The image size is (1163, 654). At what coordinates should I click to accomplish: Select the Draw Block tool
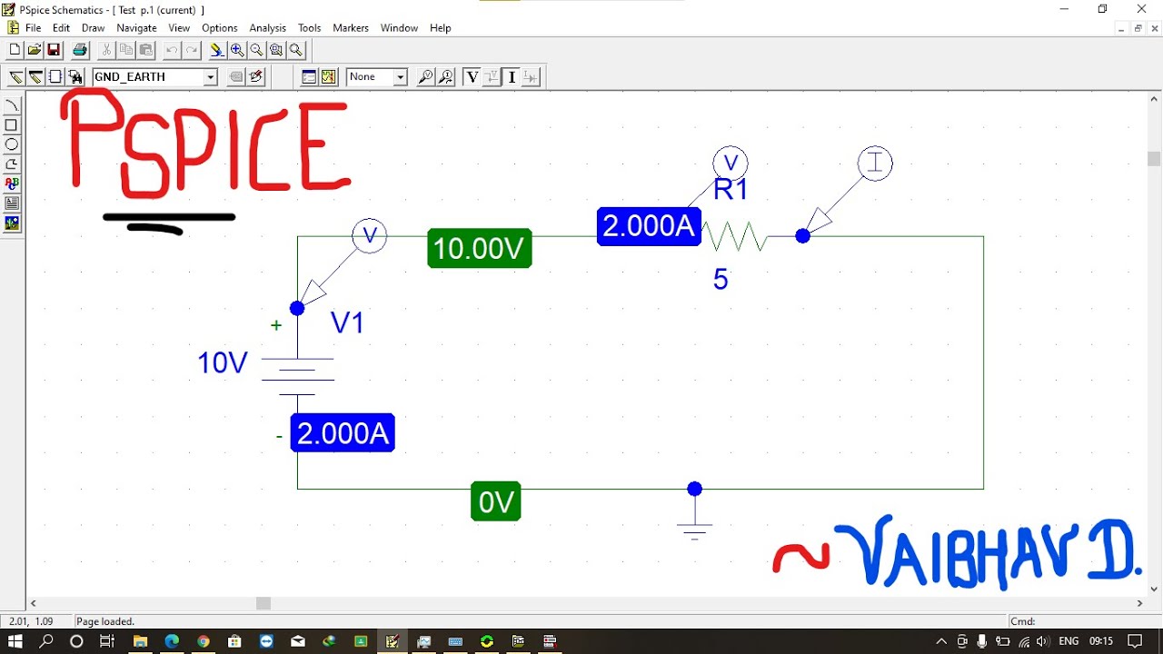(x=55, y=77)
